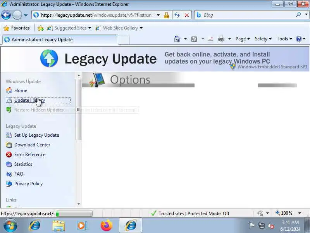Click the status bar privacy icon

tap(260, 213)
